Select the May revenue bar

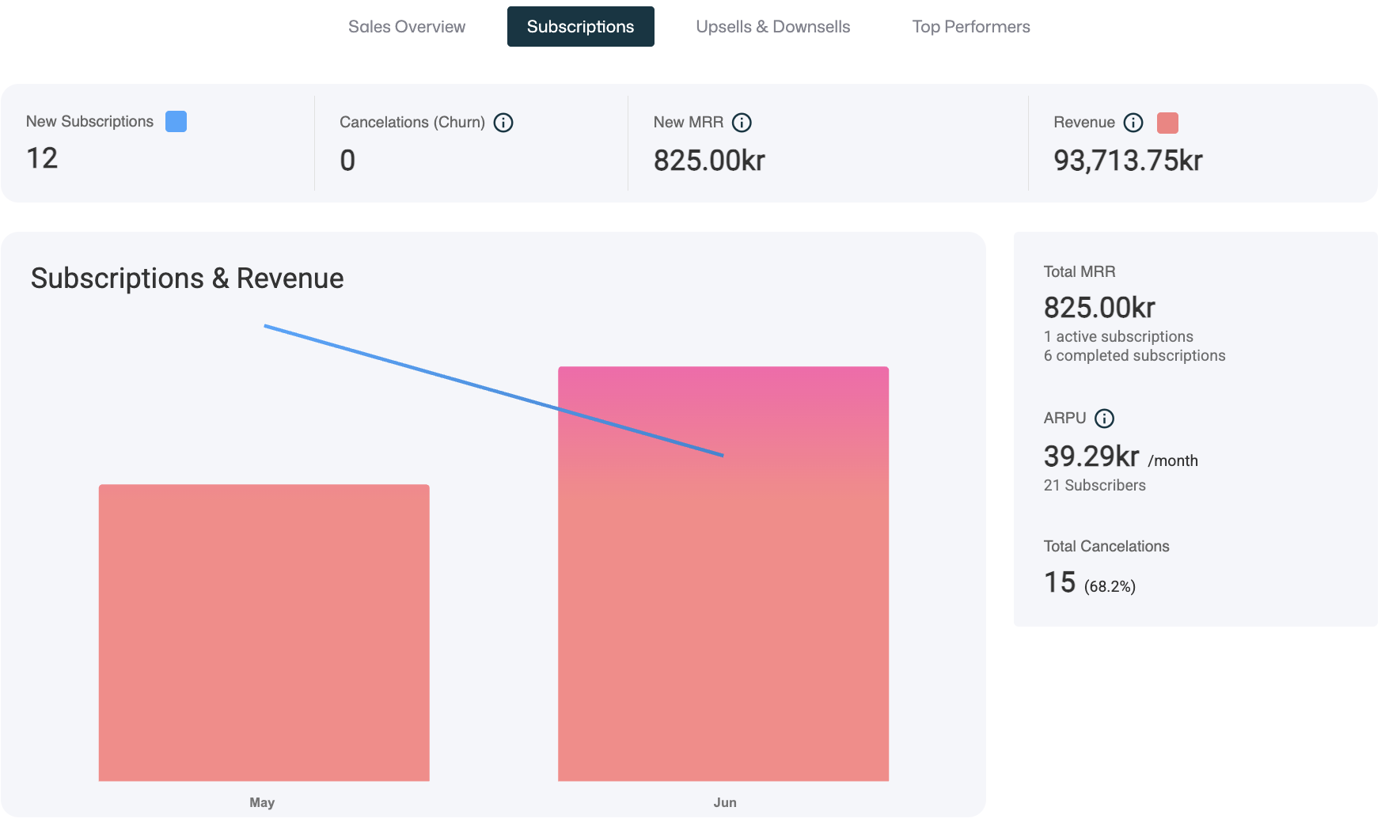point(264,633)
